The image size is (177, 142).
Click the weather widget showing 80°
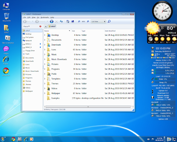(x=162, y=33)
